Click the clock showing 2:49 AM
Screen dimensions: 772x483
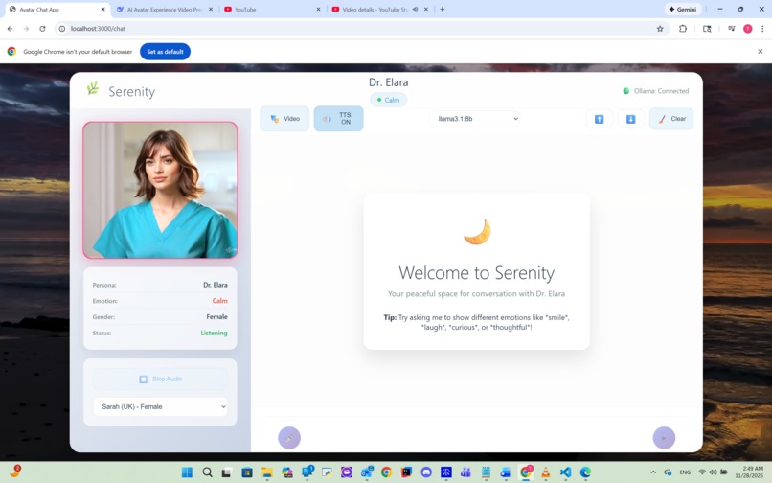[x=749, y=472]
